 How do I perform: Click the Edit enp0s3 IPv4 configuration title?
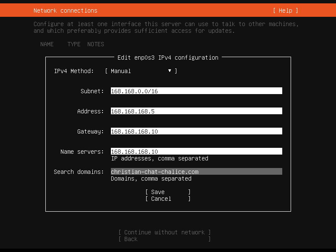(x=168, y=58)
